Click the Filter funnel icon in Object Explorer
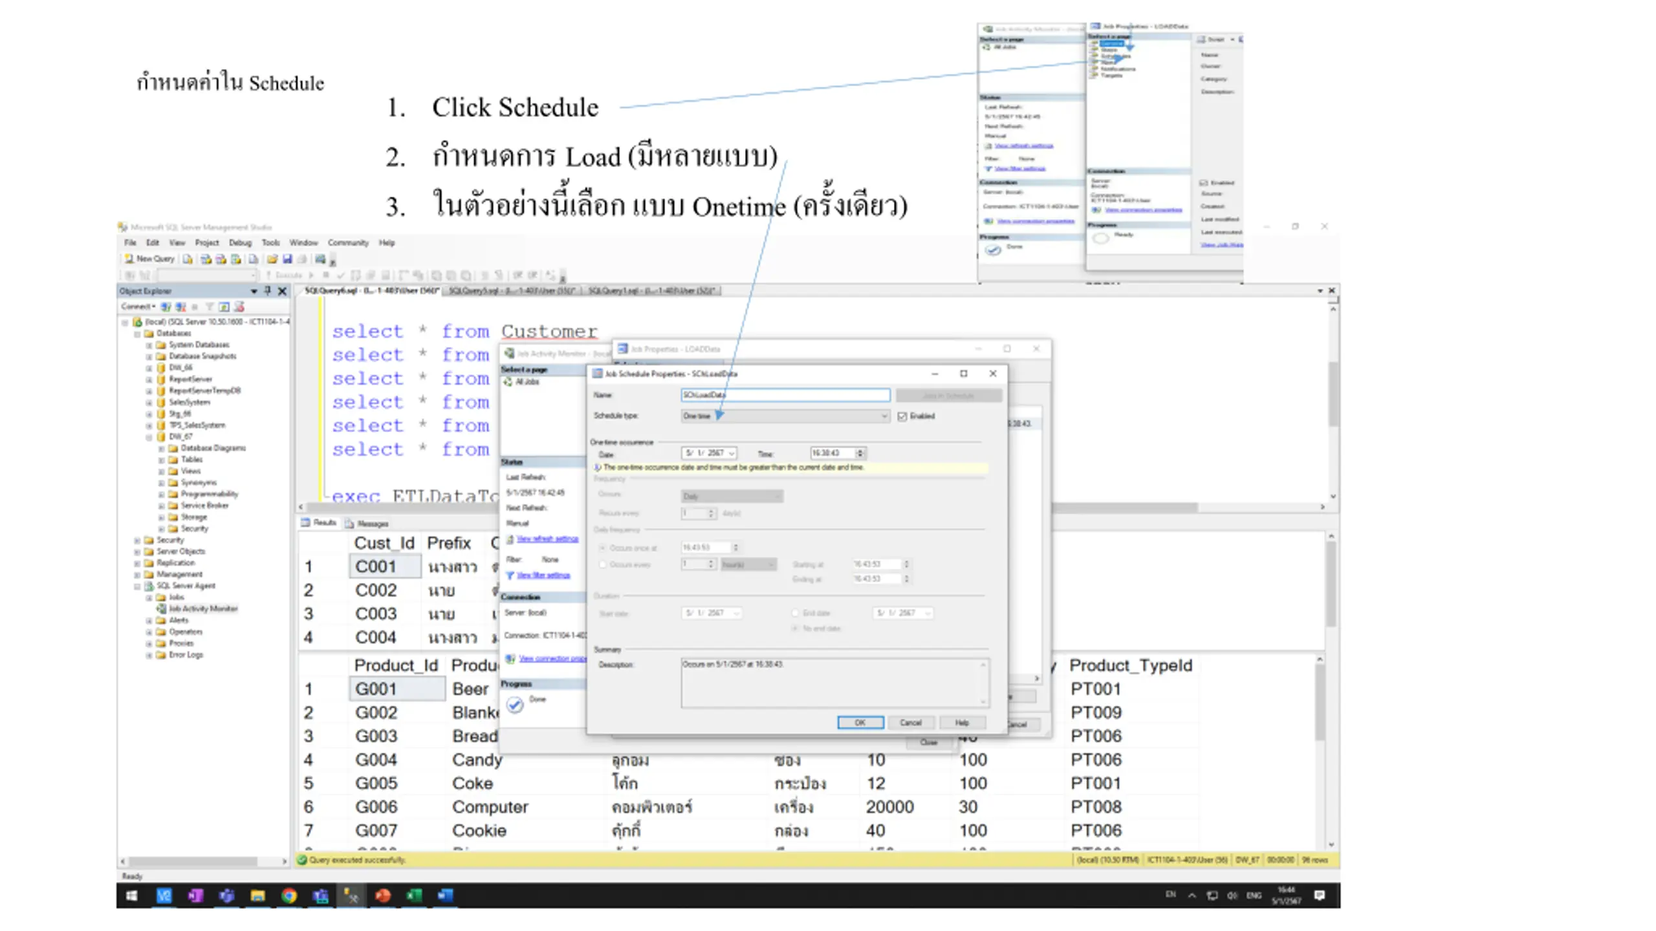This screenshot has width=1656, height=931. [209, 306]
